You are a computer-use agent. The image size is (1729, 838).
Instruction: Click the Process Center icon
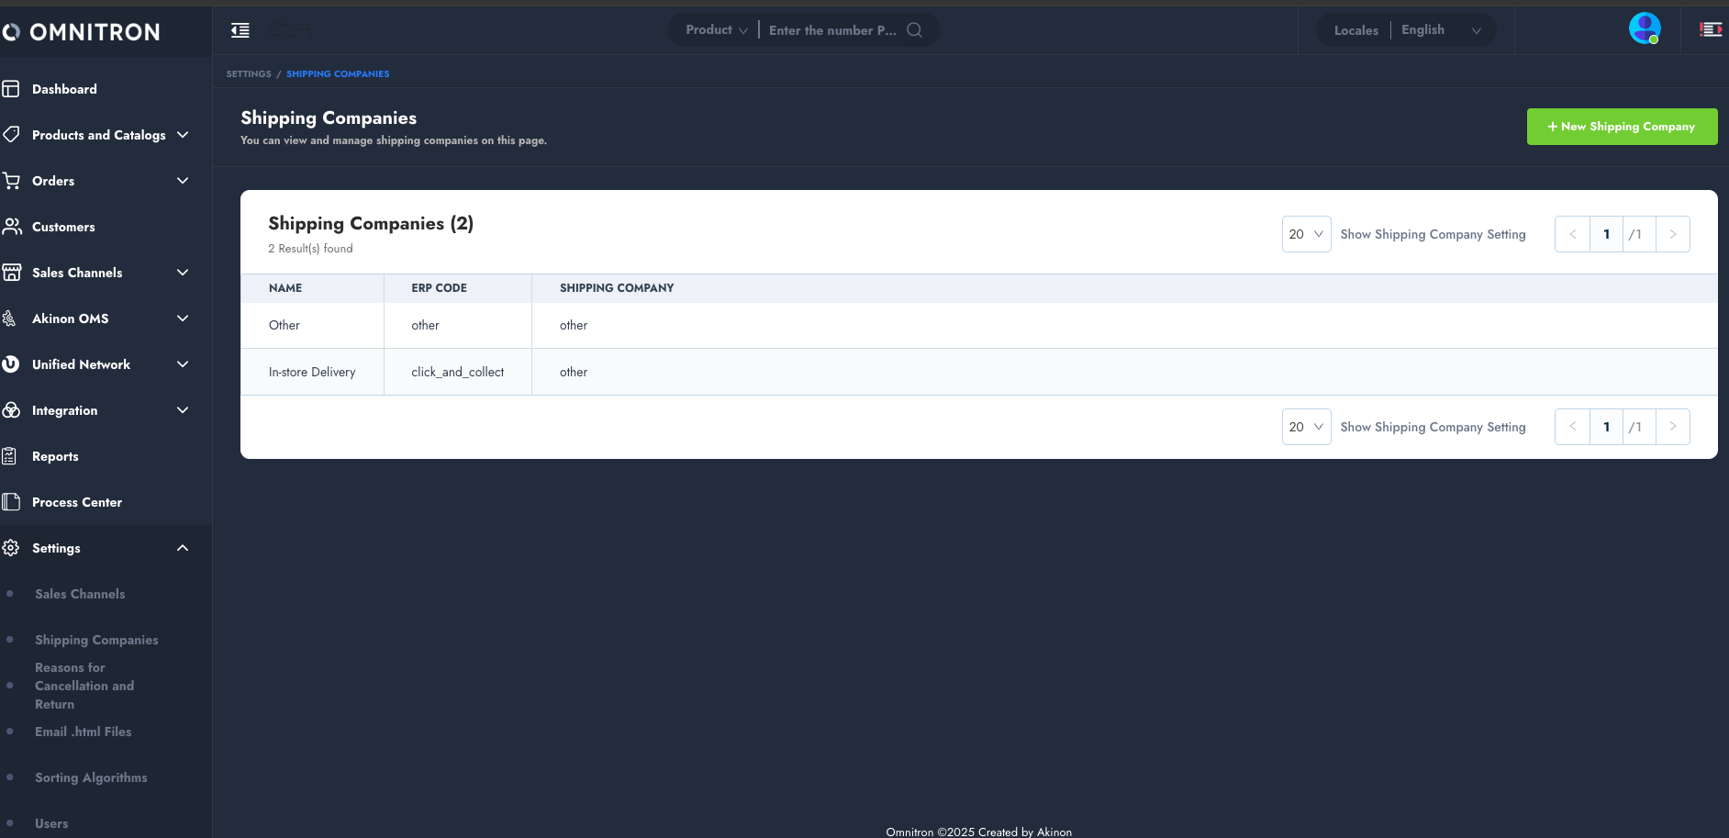tap(11, 502)
